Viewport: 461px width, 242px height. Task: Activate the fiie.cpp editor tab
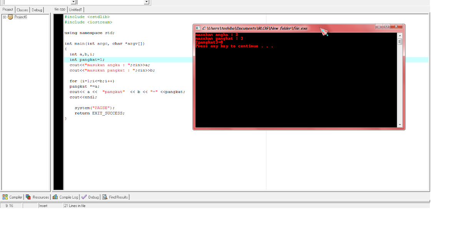60,9
